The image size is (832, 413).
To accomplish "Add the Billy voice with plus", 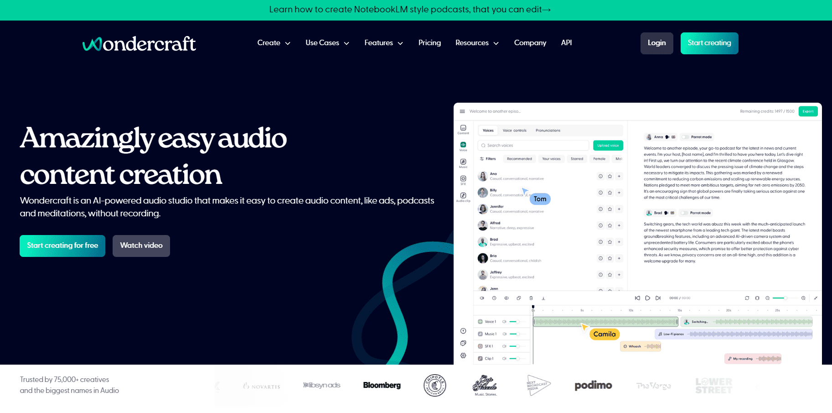I will tap(619, 193).
